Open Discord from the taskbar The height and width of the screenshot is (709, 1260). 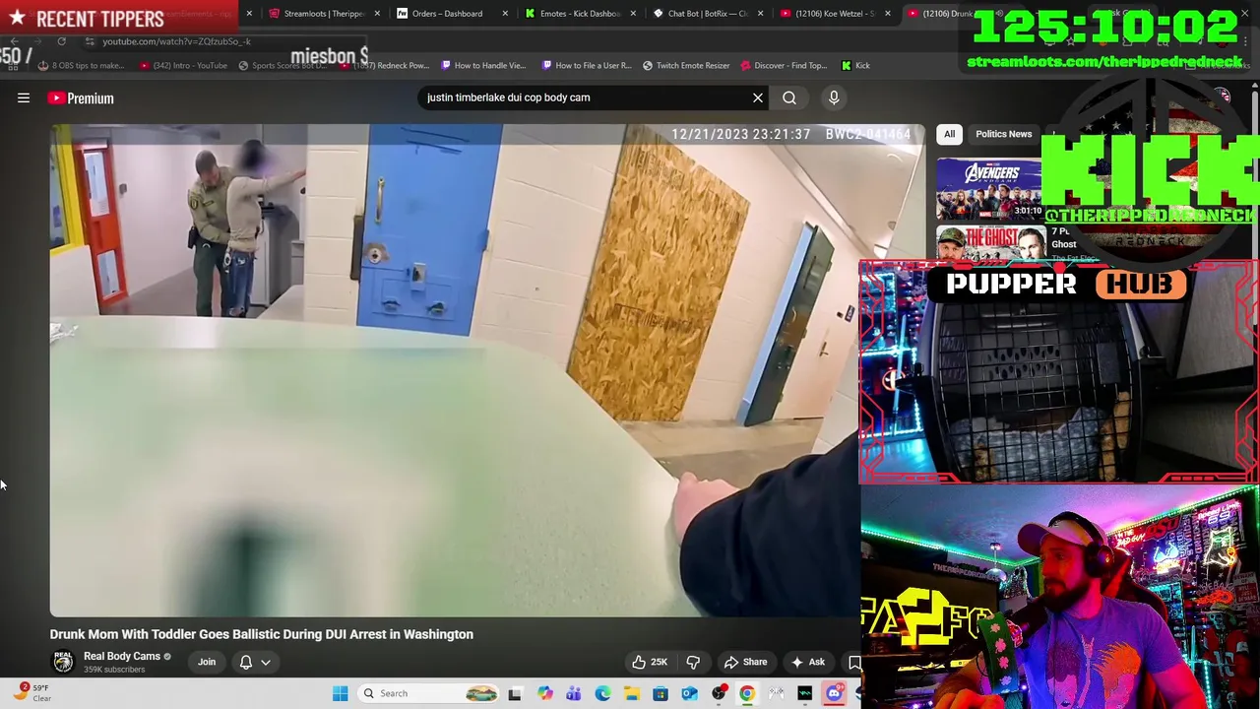tap(834, 693)
